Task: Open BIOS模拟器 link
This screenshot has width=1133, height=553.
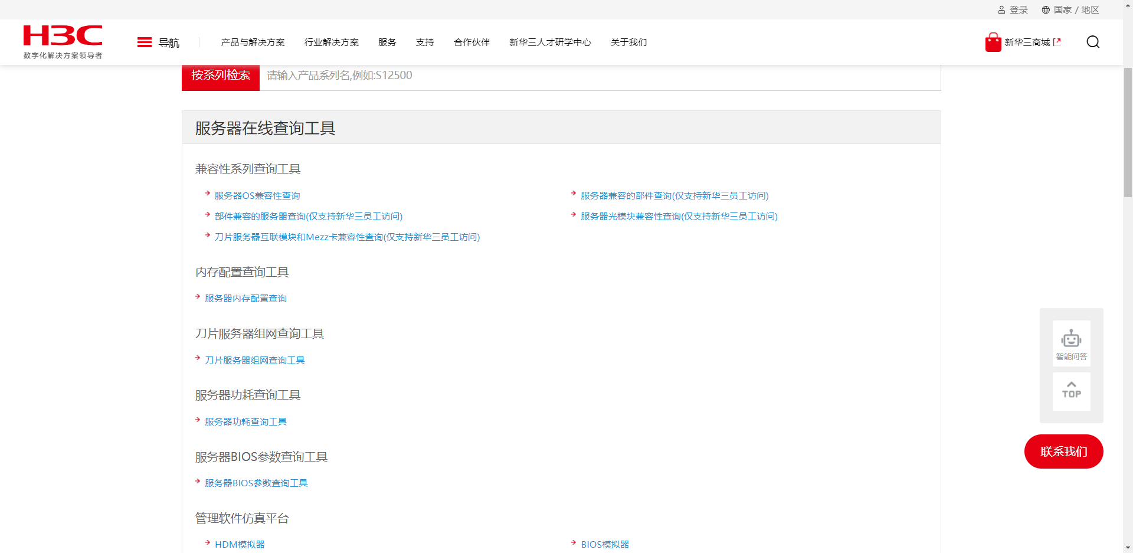Action: click(x=605, y=545)
